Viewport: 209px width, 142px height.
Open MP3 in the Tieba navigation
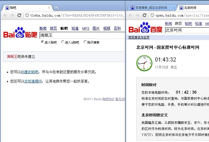[x=86, y=28]
